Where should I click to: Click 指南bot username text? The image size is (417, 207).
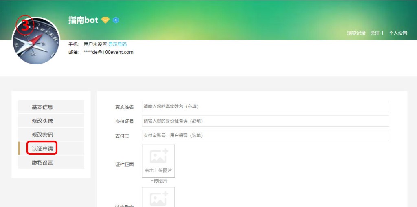tap(83, 20)
